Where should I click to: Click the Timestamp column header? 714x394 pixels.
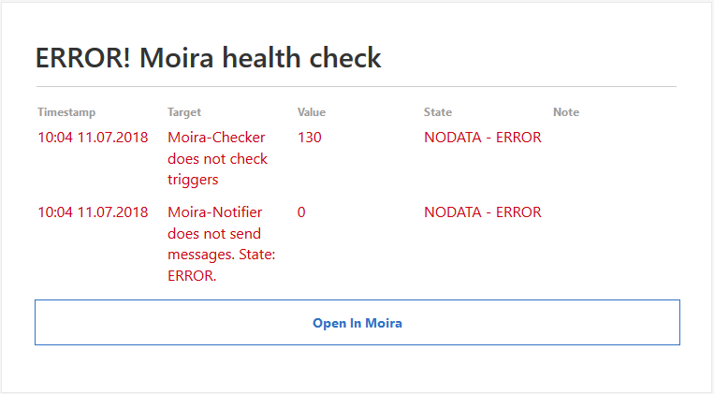pyautogui.click(x=66, y=112)
